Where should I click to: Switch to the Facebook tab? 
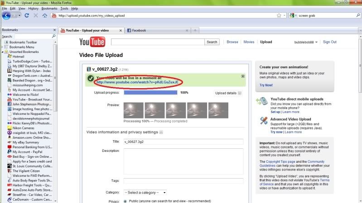[138, 30]
